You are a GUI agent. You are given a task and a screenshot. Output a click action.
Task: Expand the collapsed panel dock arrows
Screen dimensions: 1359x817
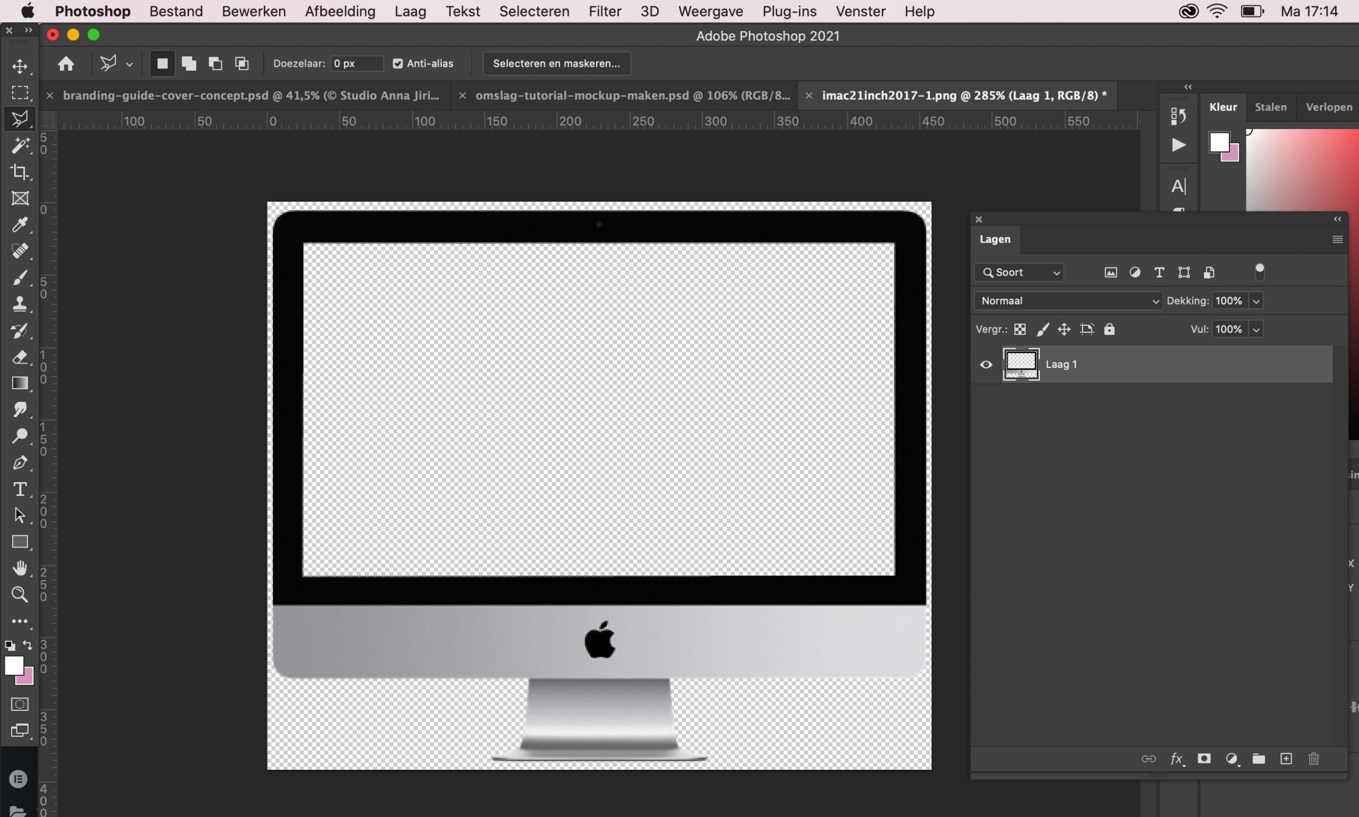[x=1188, y=87]
